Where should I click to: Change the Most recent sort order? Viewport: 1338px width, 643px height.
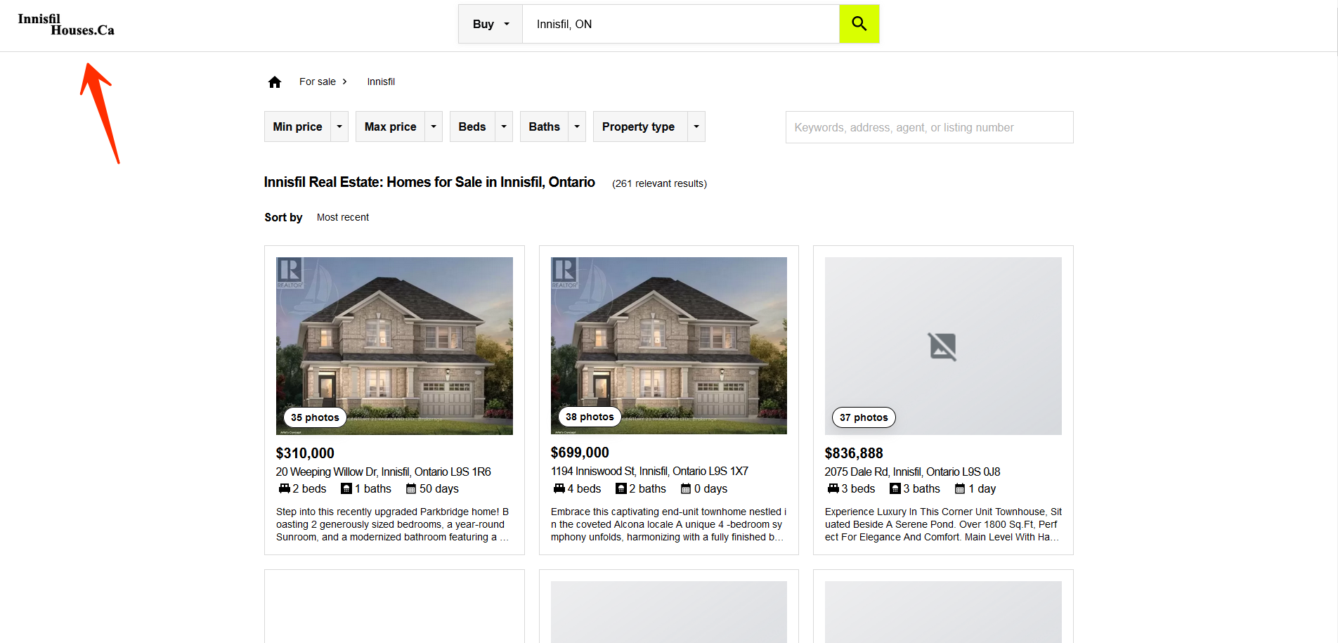click(343, 217)
